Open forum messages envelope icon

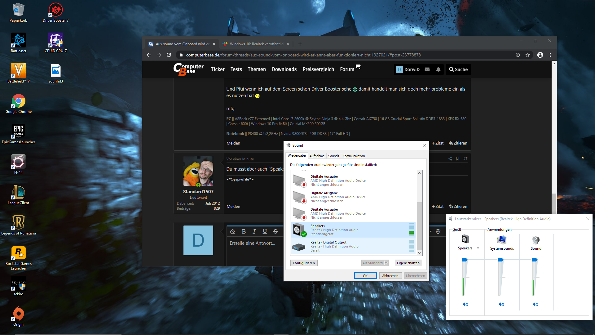(427, 69)
